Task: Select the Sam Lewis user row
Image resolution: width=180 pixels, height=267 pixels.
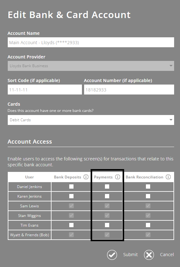Action: click(29, 206)
